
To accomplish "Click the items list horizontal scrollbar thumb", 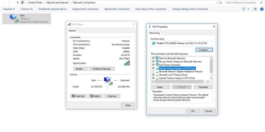I will pos(179,82).
